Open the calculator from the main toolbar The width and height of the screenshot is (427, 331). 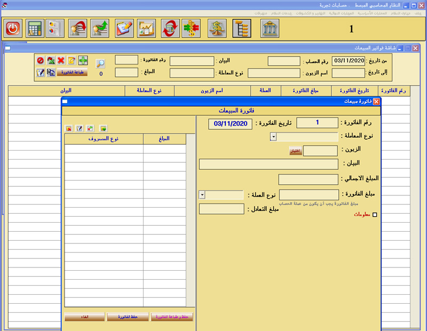coord(35,28)
